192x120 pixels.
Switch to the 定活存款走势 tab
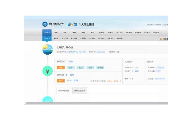pyautogui.click(x=64, y=91)
